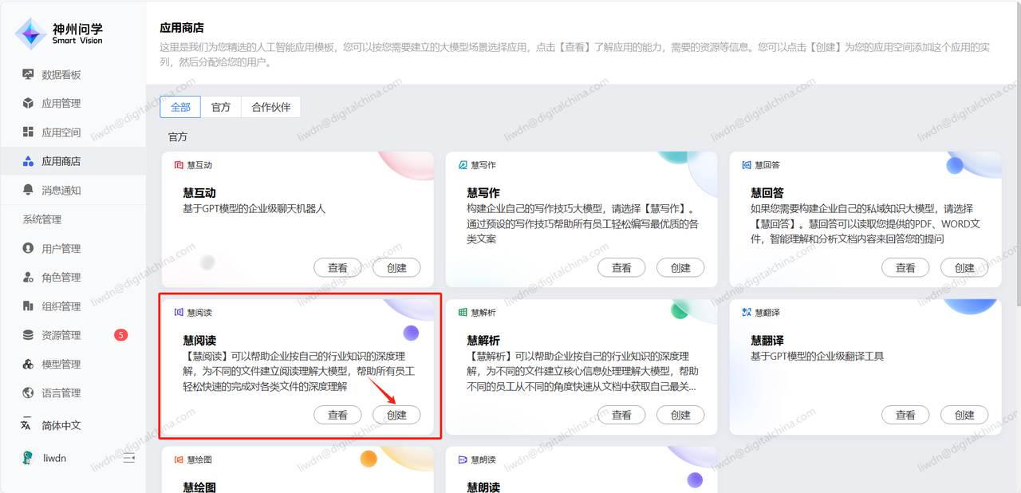1021x493 pixels.
Task: Open the liwdn user account menu
Action: [x=54, y=458]
